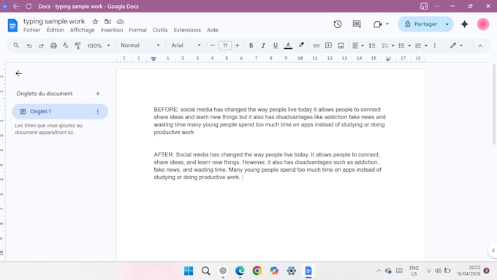Show all comments
Screen dimensions: 497x280
[x=357, y=24]
